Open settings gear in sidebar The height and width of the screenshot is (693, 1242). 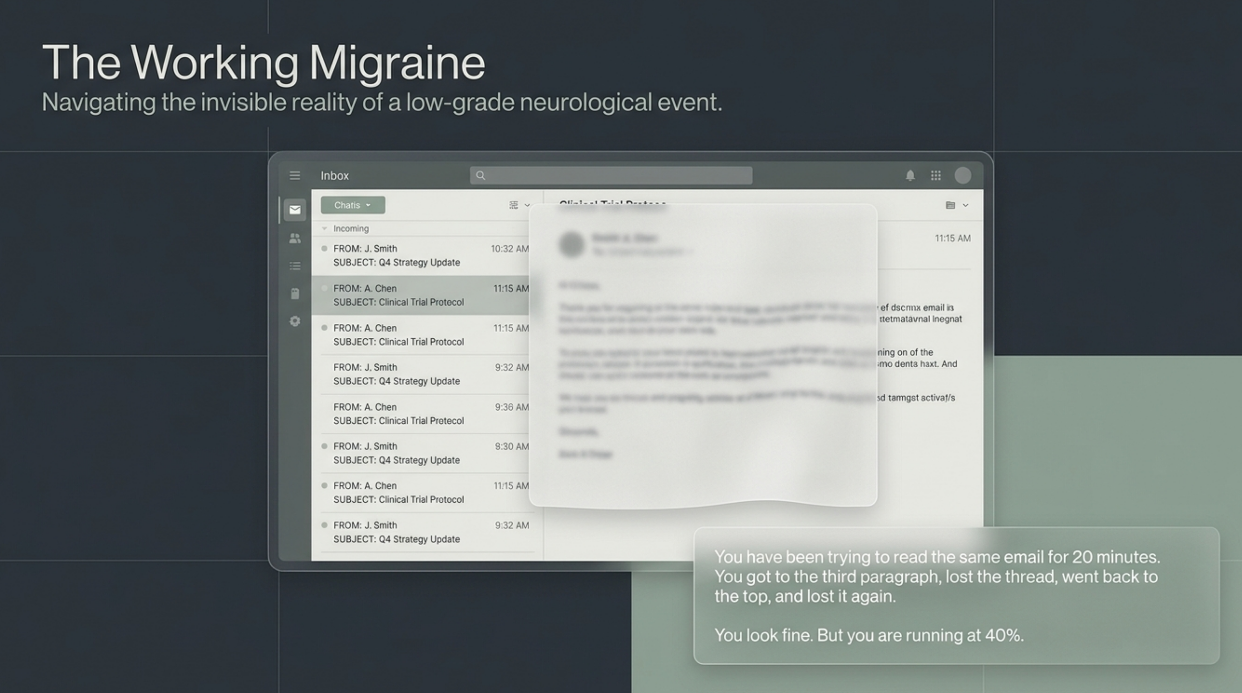pos(295,321)
